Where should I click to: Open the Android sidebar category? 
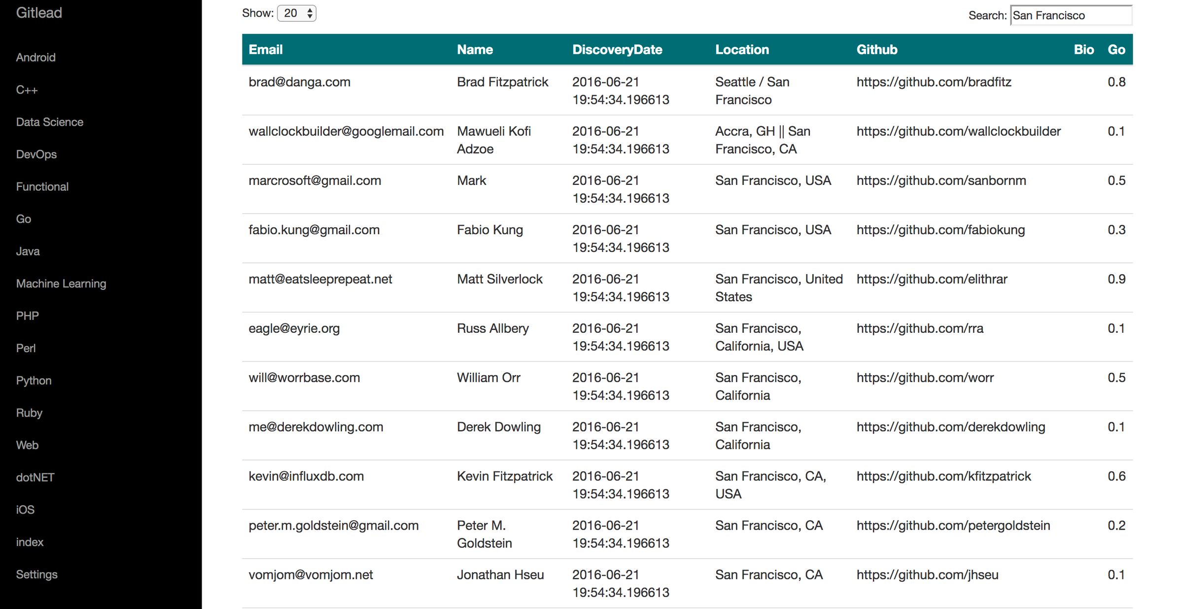35,57
